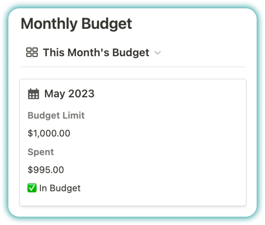Click the In Budget status text

click(60, 188)
